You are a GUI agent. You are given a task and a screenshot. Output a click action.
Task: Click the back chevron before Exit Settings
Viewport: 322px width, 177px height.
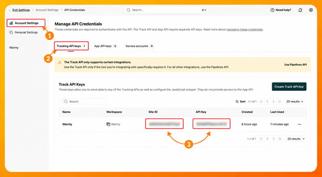coord(10,10)
